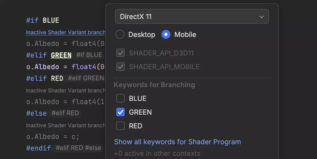The height and width of the screenshot is (159, 317).
Task: Enable the RED branching keyword
Action: pos(120,126)
